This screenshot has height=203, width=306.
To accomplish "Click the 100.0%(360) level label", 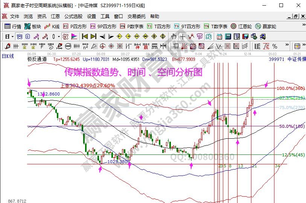I will [x=291, y=88].
